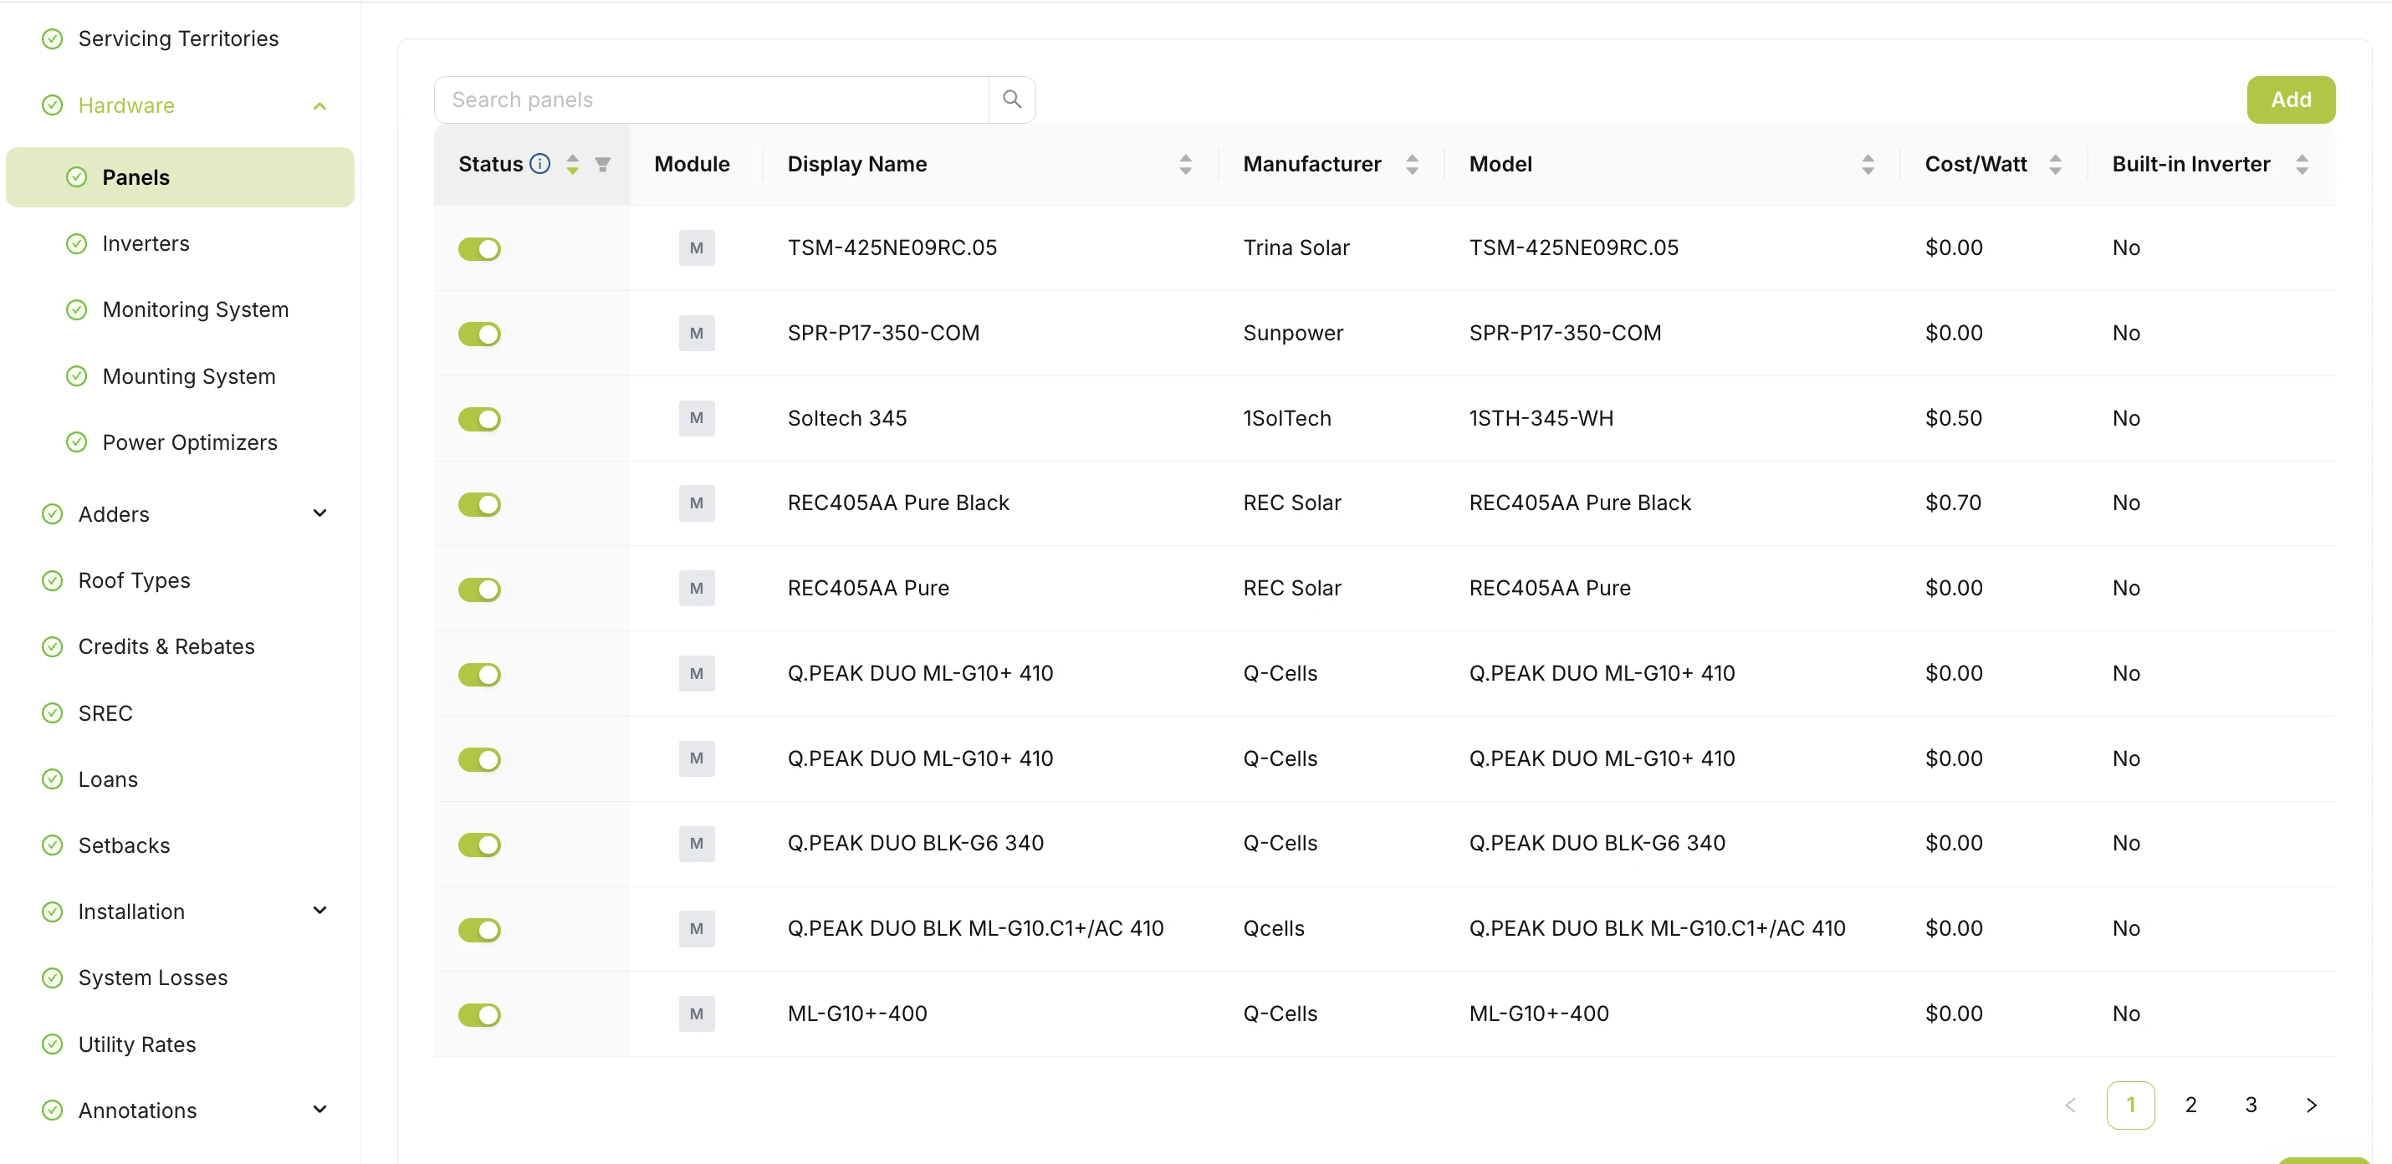Sort by Cost/Watt column arrows
The image size is (2392, 1164).
2055,164
